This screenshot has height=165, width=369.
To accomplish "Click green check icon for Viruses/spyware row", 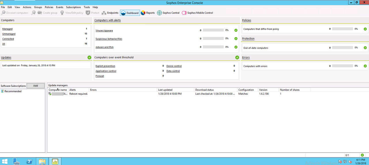I will (x=236, y=30).
